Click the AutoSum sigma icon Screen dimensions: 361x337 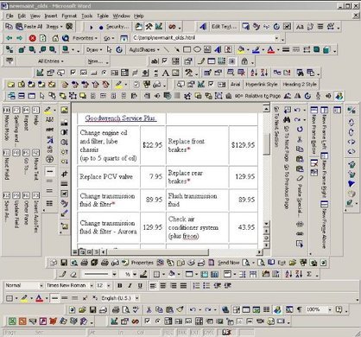click(x=309, y=274)
